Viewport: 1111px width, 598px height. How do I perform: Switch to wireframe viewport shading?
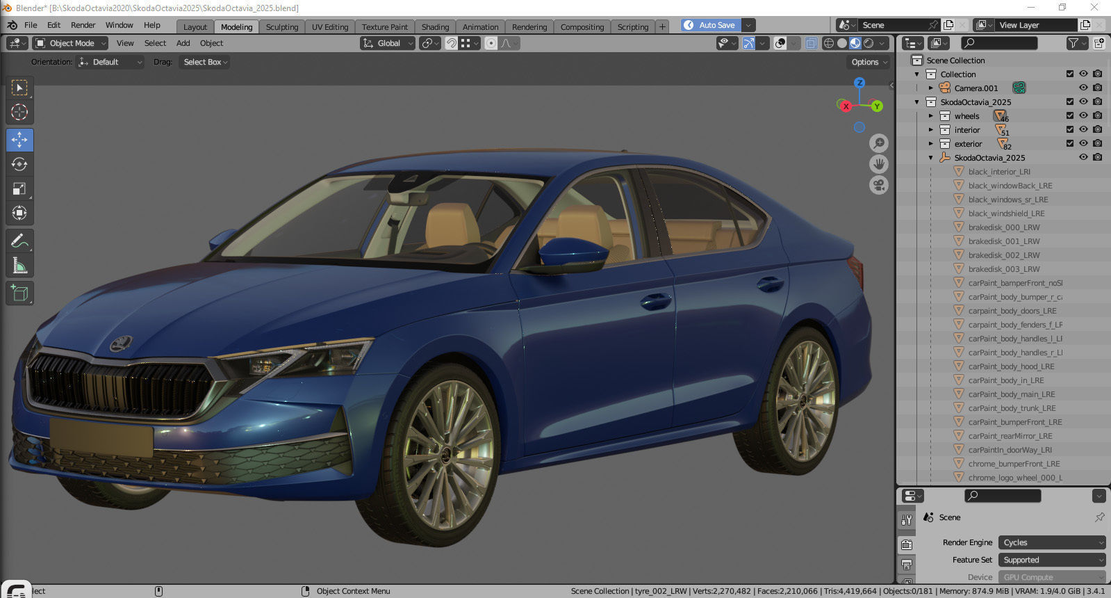pos(828,43)
